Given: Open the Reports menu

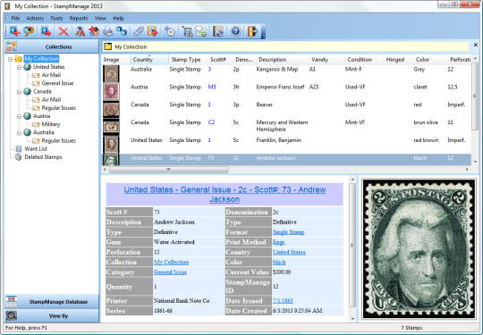Looking at the screenshot, I should (x=79, y=18).
